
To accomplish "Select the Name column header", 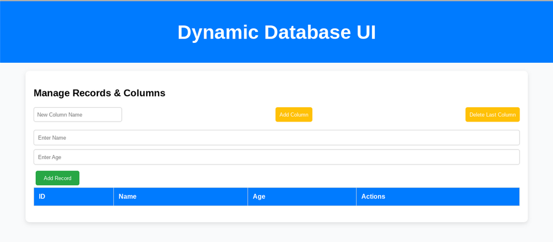I will click(x=180, y=196).
